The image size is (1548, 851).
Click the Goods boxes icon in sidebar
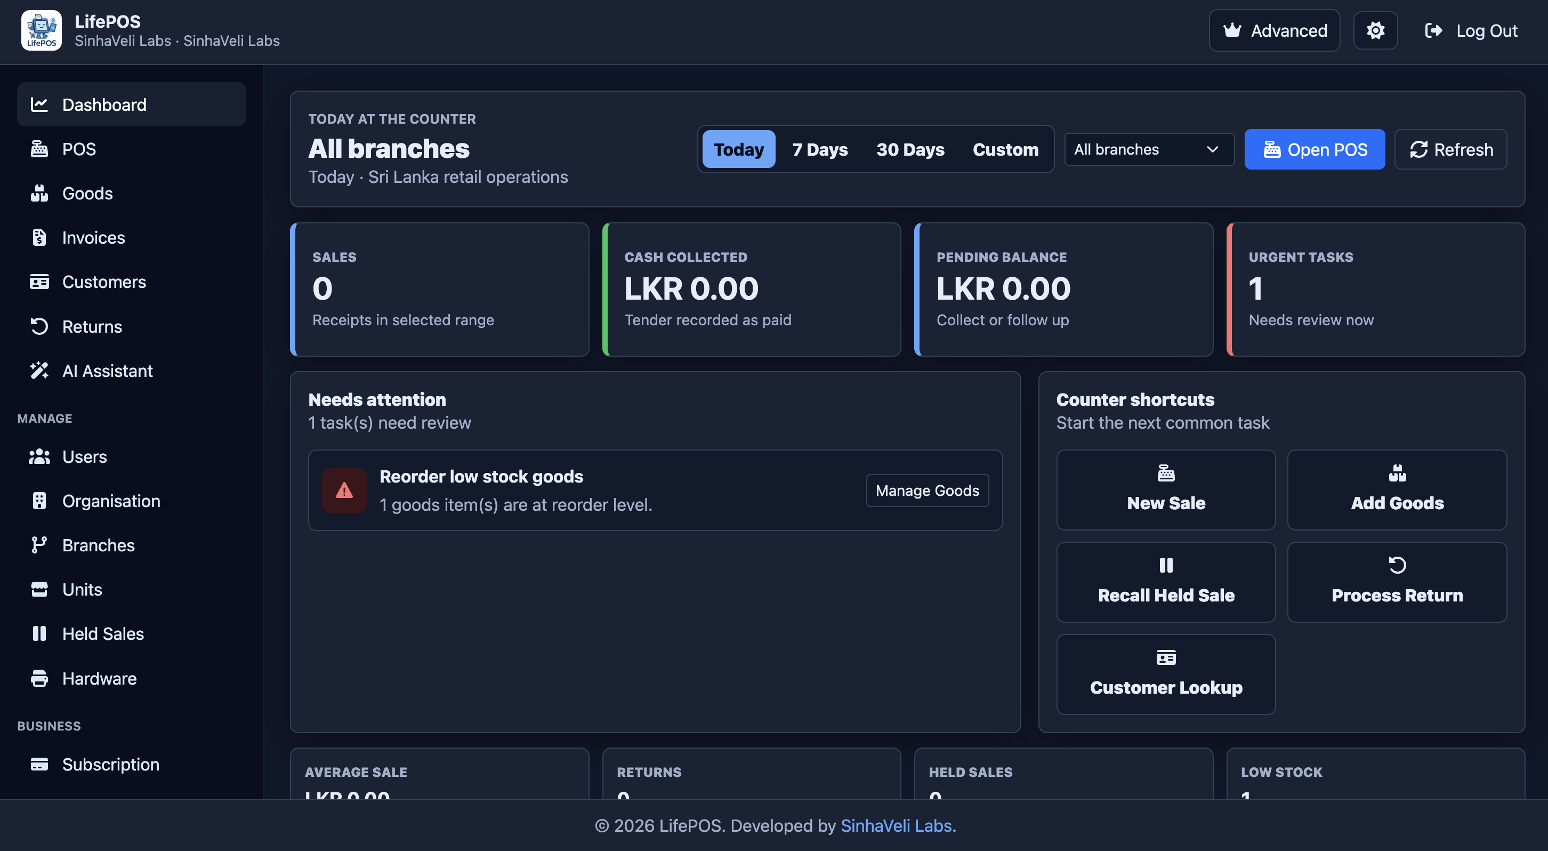pos(39,193)
